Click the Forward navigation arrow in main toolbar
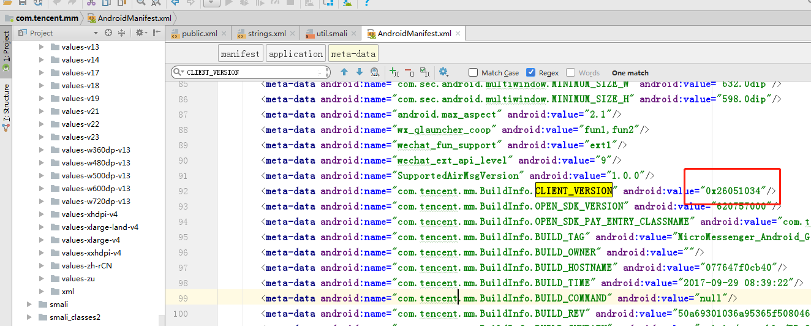This screenshot has height=326, width=811. (190, 3)
